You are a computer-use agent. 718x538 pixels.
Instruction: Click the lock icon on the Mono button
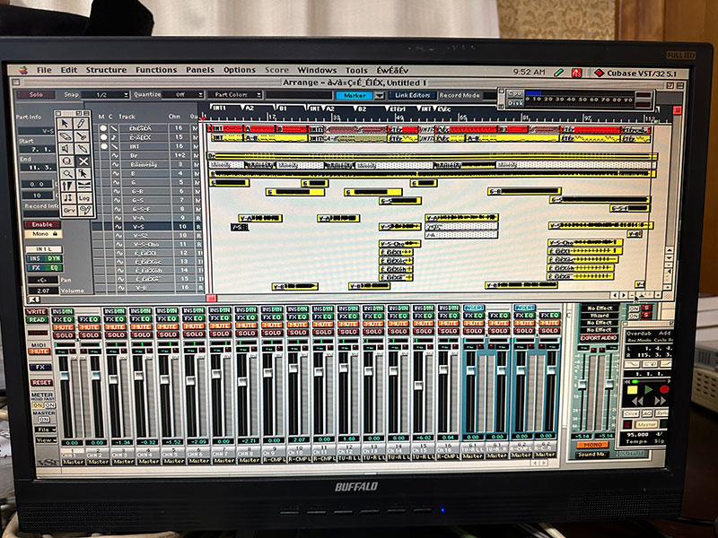click(x=55, y=234)
